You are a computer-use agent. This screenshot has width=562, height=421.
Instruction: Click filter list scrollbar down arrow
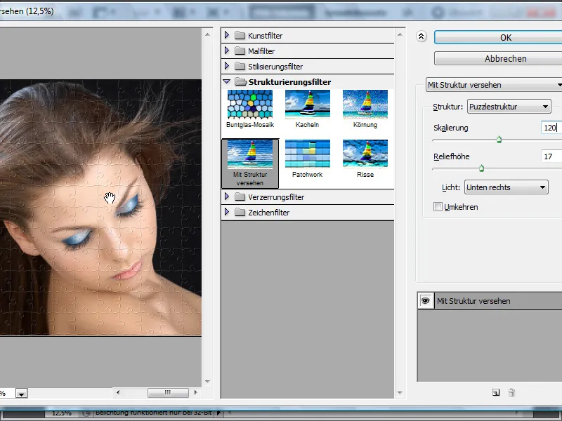(400, 393)
